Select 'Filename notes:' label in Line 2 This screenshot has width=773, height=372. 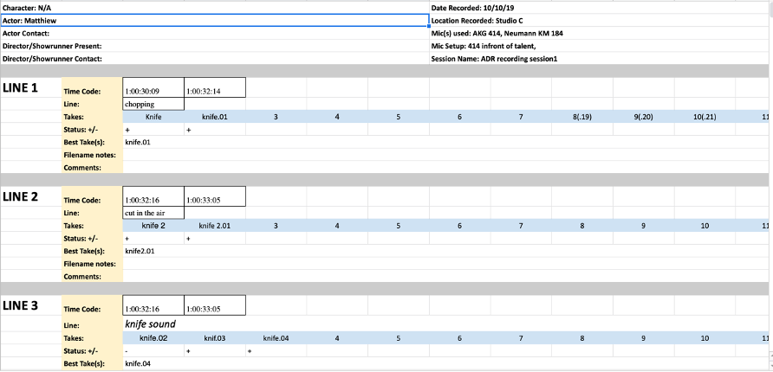point(92,264)
